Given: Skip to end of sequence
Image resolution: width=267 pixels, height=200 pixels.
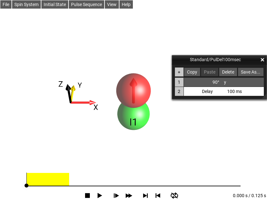Looking at the screenshot, I should click(x=145, y=196).
